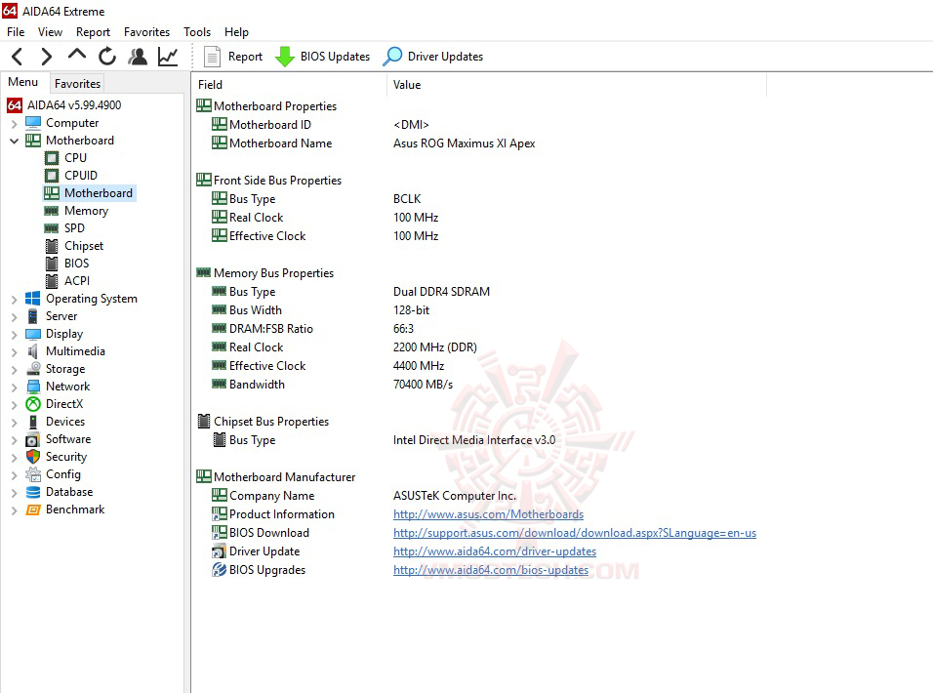The height and width of the screenshot is (693, 933).
Task: Expand the Benchmark node chevron
Action: click(x=15, y=510)
